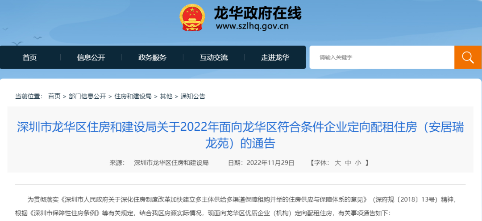The height and width of the screenshot is (221, 482).
Task: Click the blue announcement headline title
Action: [241, 135]
